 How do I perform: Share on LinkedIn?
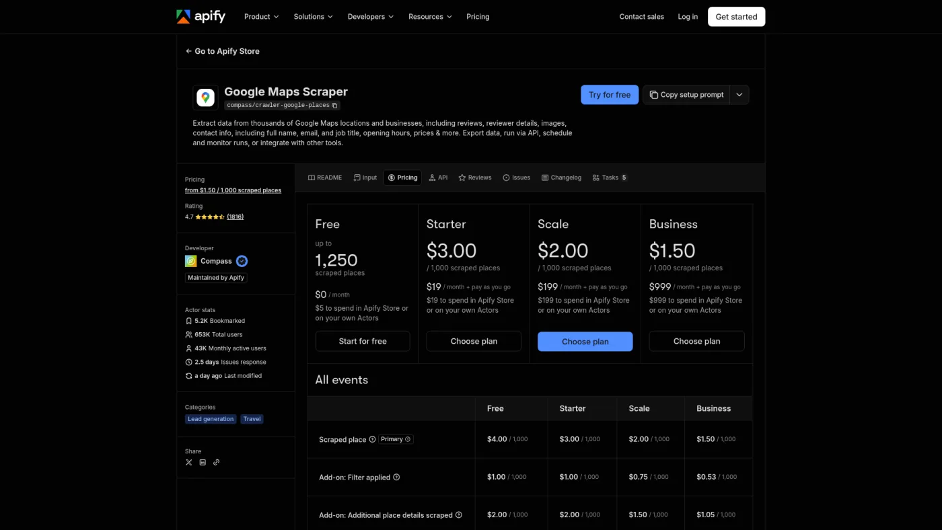[203, 462]
